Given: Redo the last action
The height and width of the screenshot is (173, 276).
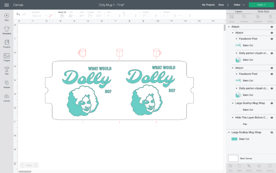Looking at the screenshot, I should tap(24, 14).
